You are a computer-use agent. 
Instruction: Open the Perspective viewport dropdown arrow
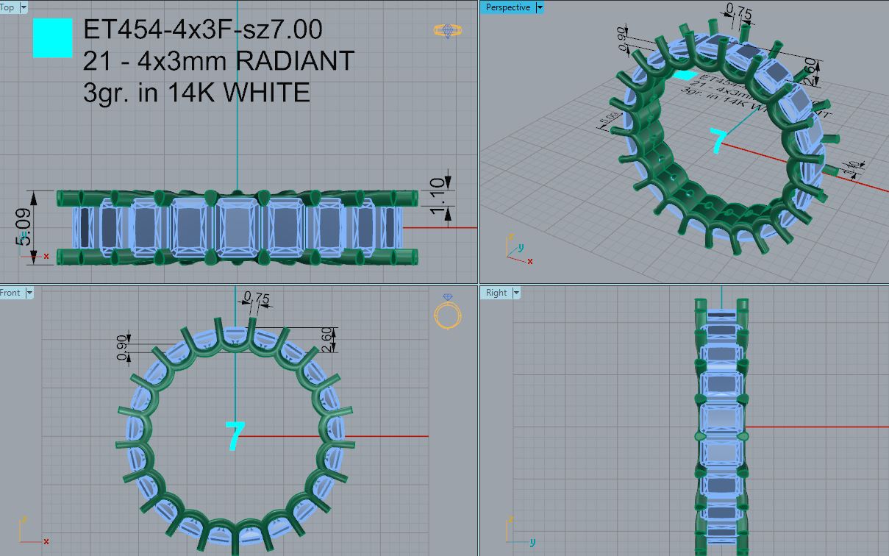click(540, 7)
